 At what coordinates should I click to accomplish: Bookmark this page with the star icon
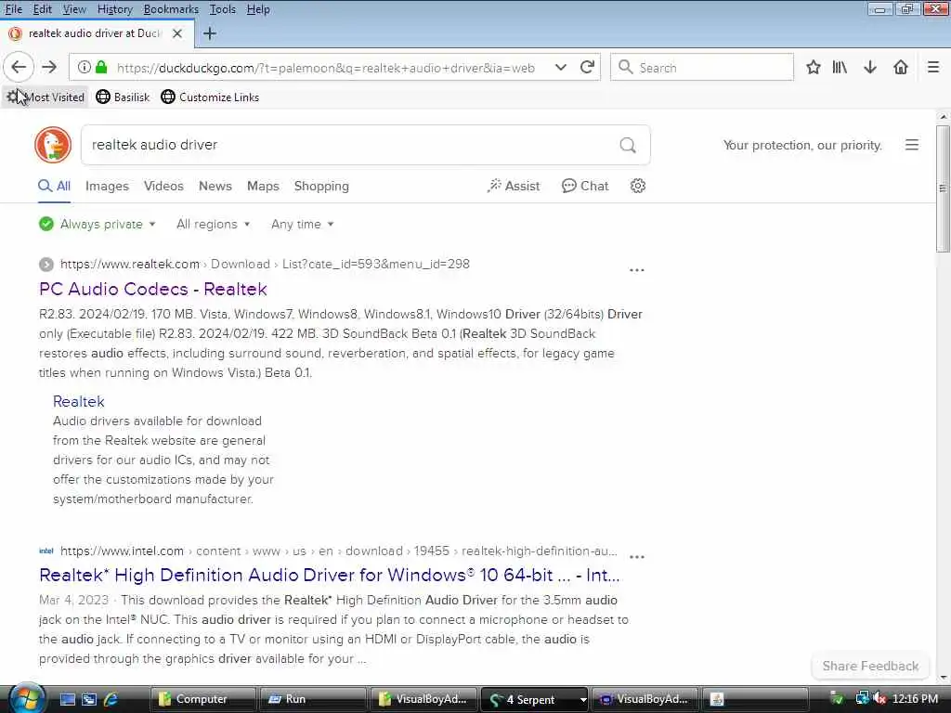coord(814,67)
